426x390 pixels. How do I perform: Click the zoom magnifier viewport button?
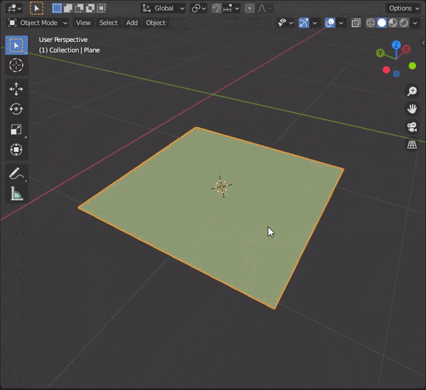412,91
